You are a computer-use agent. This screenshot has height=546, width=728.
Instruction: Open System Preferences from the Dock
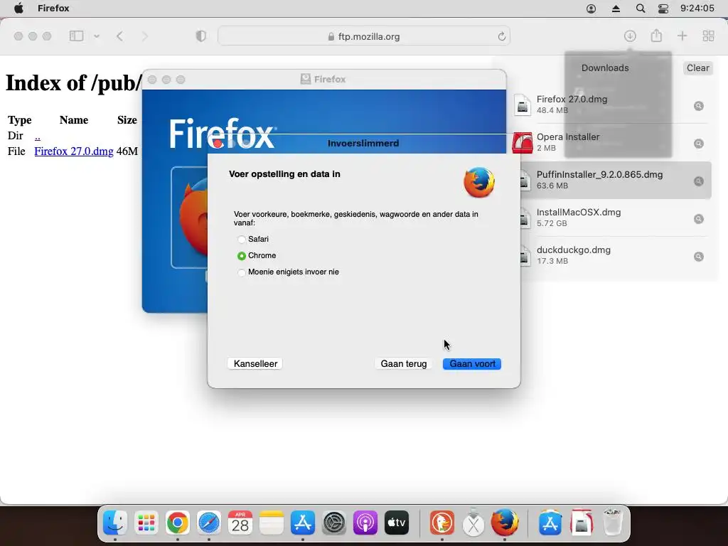click(334, 523)
